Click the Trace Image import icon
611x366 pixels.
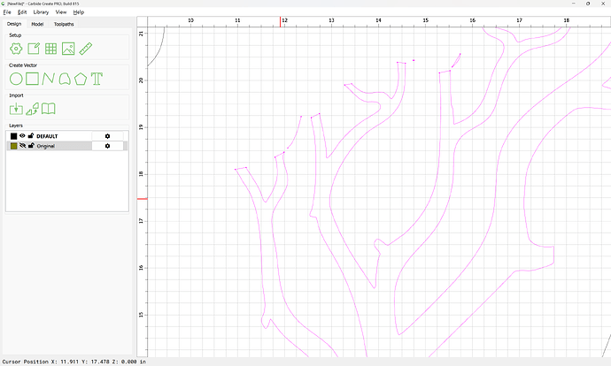click(33, 109)
